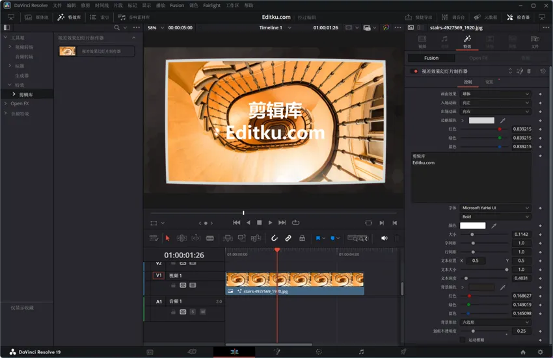The width and height of the screenshot is (553, 358).
Task: Open the Fusion menu
Action: tap(177, 5)
